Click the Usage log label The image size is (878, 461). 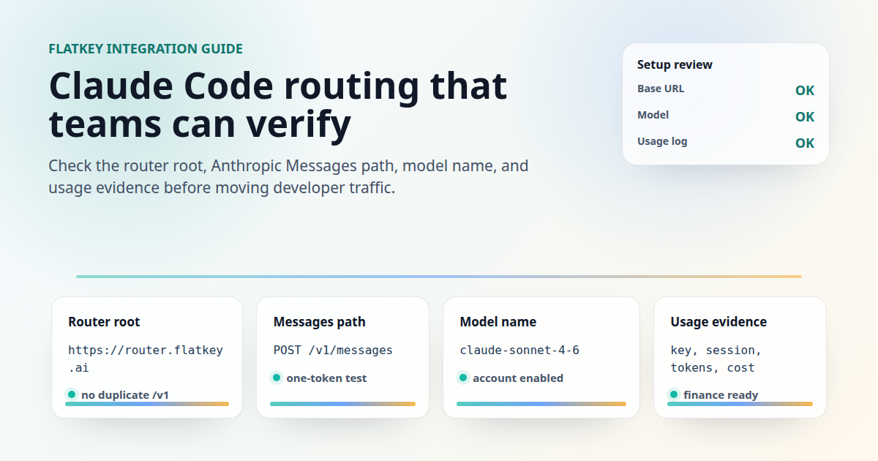coord(662,141)
